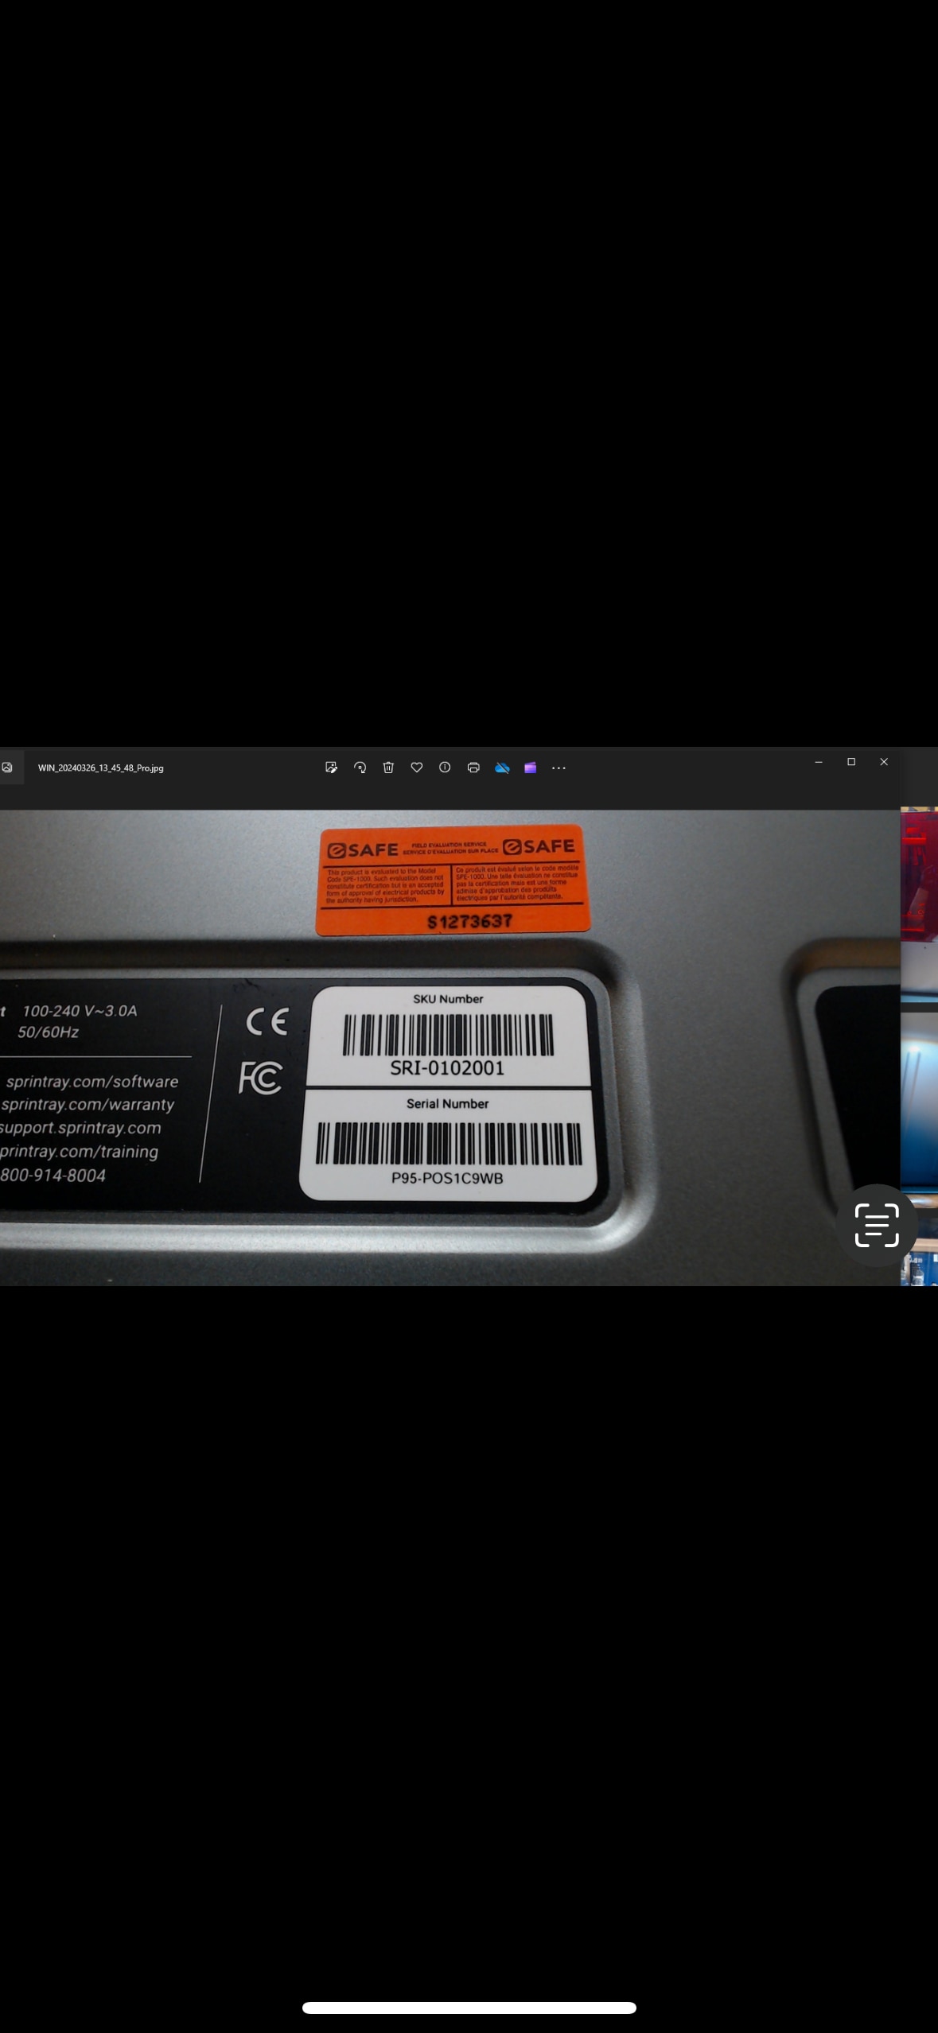Tap the home gesture bar

tap(469, 2008)
